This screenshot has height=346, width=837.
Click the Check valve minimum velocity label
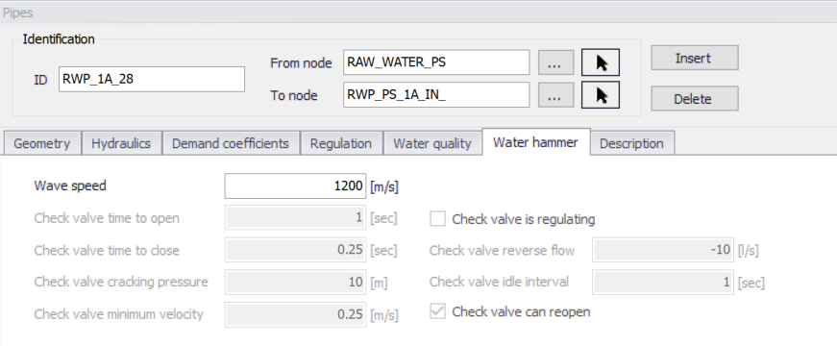[x=118, y=314]
